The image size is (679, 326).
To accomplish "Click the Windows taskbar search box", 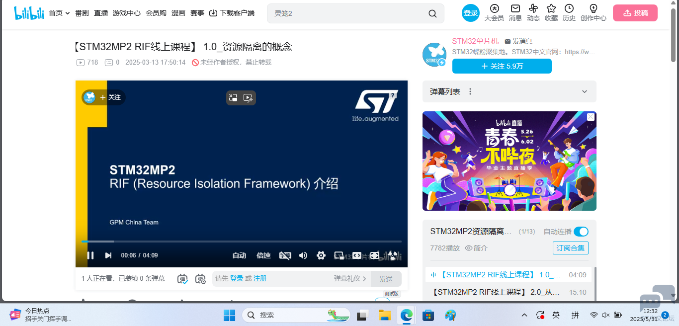I will 296,315.
